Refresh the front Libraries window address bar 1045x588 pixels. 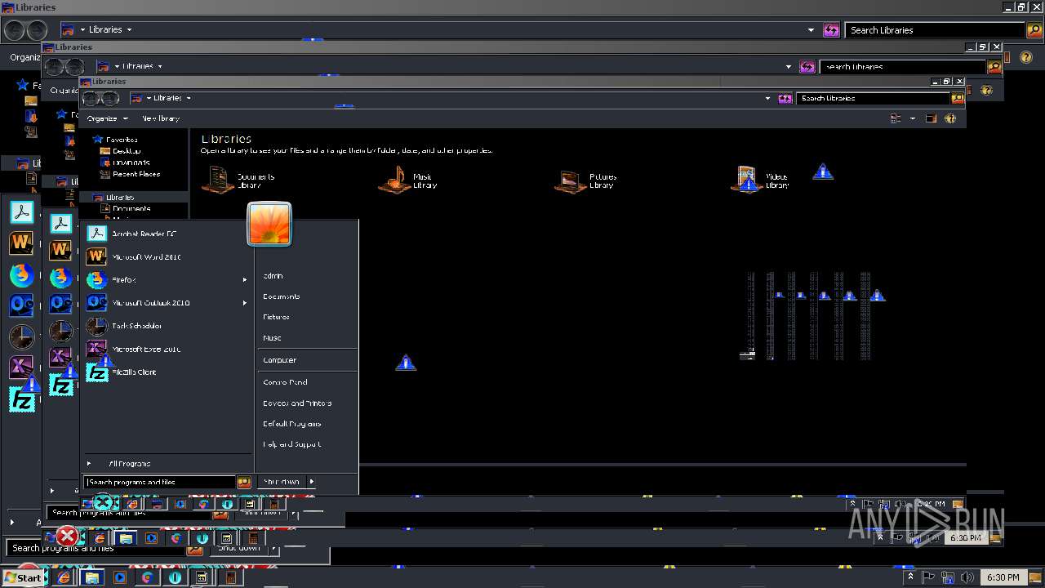click(785, 98)
